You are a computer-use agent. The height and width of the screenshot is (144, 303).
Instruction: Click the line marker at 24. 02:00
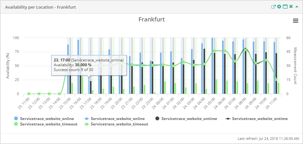183,62
